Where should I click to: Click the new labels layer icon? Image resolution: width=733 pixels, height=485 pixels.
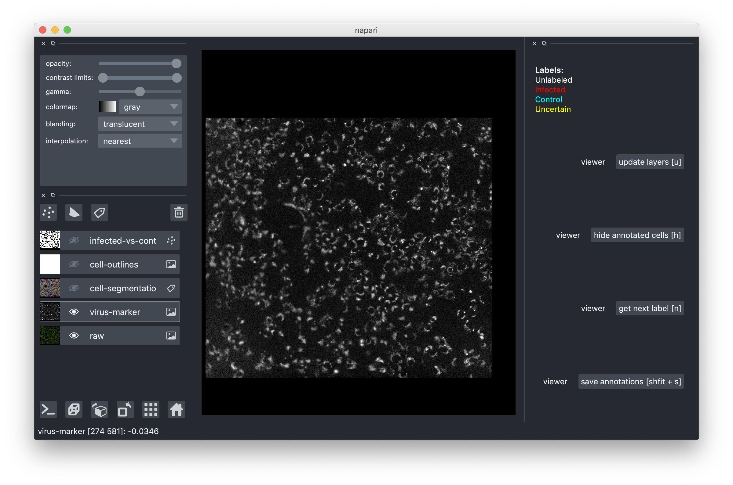[99, 213]
